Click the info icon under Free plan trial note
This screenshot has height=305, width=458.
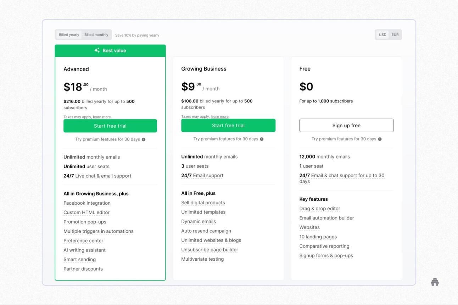(380, 139)
